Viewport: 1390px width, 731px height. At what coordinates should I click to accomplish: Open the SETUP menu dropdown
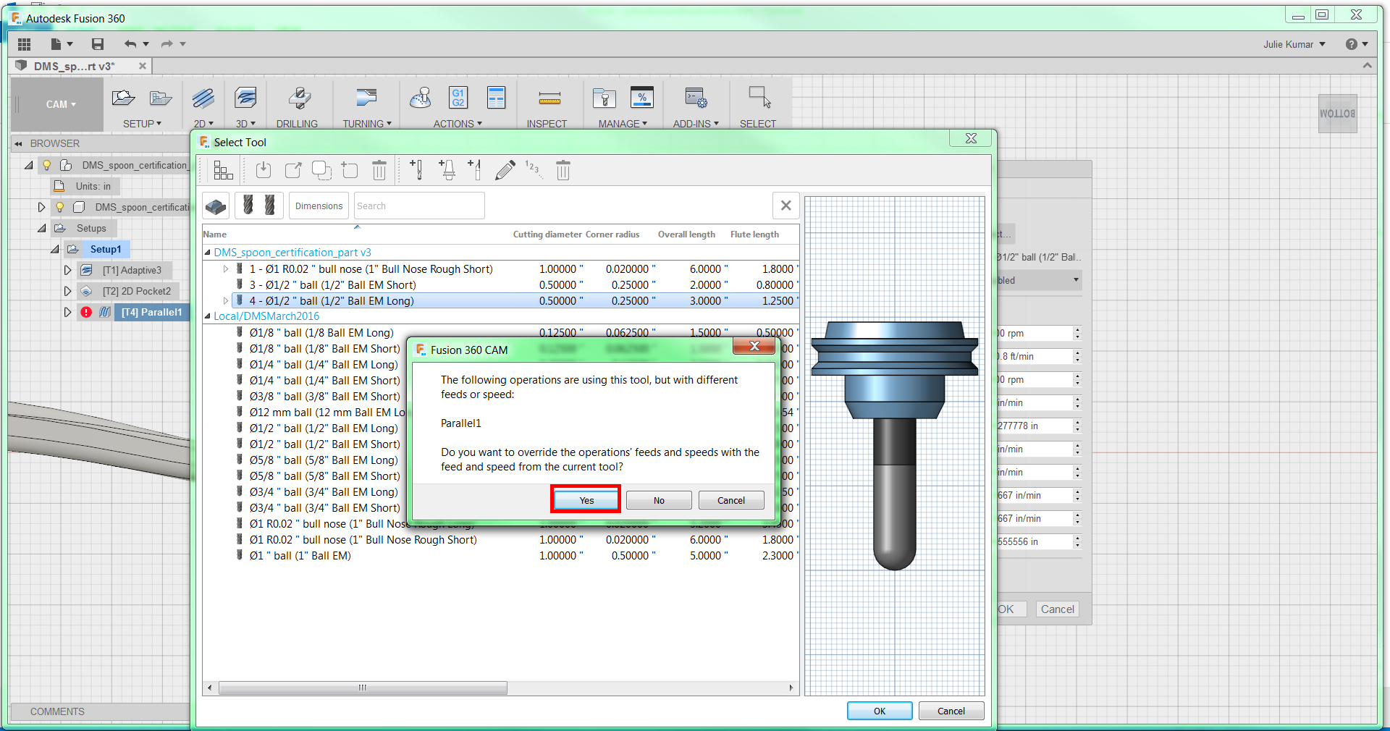click(143, 124)
